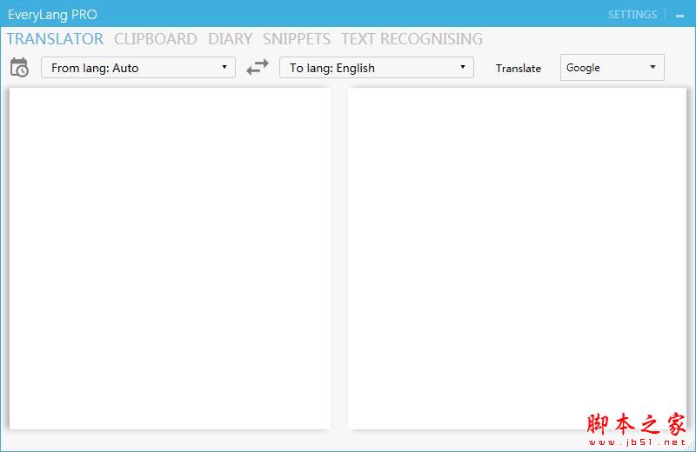The width and height of the screenshot is (696, 452).
Task: Open SETTINGS in the title bar
Action: tap(632, 15)
